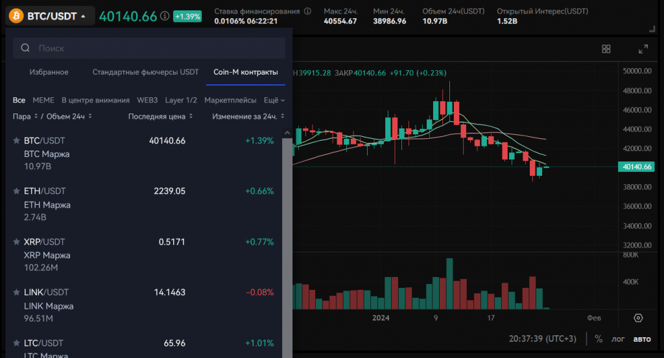Expand the Ещё category dropdown
Viewport: 664px width, 358px height.
click(x=274, y=101)
